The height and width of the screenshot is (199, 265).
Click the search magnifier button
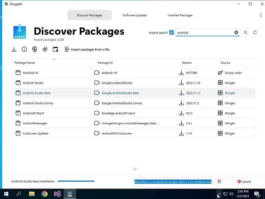point(246,32)
